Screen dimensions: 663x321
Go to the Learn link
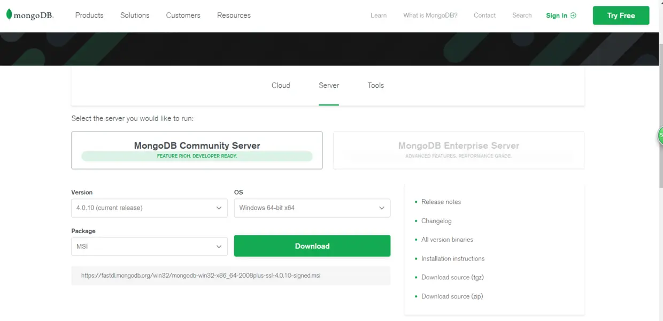tap(379, 16)
